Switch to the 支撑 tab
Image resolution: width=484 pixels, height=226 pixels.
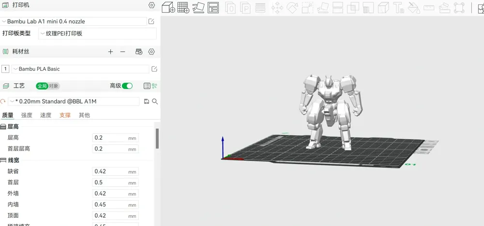click(x=65, y=115)
